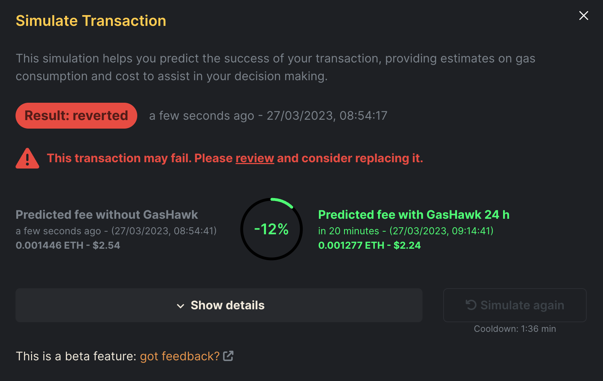Close the Simulate Transaction dialog

pos(583,16)
